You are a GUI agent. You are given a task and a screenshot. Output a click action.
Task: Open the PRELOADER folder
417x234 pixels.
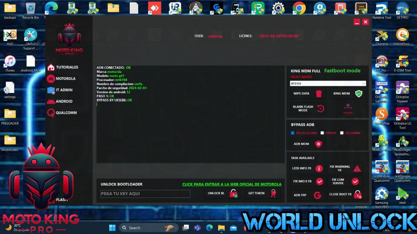[x=10, y=117]
